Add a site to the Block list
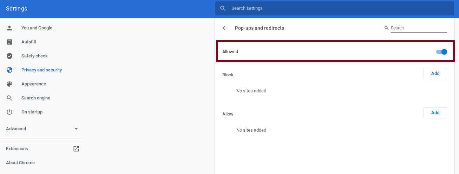The width and height of the screenshot is (459, 174). point(435,74)
